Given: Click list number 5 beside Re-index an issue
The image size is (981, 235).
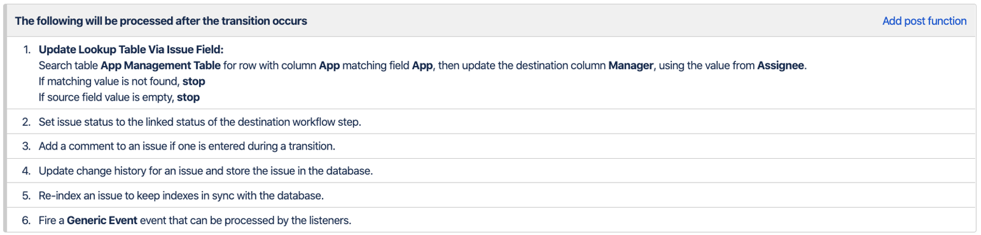Looking at the screenshot, I should coord(26,196).
